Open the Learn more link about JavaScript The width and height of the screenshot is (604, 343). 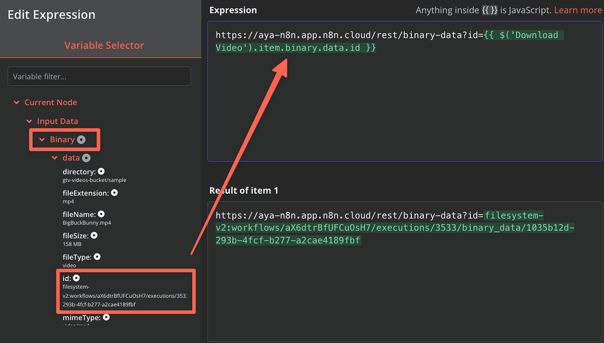[577, 10]
